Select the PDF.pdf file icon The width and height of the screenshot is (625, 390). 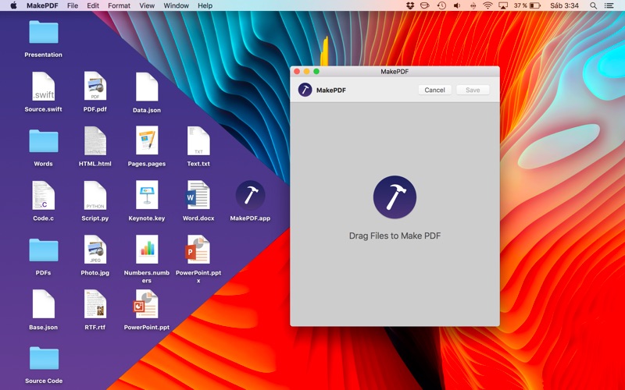[95, 87]
